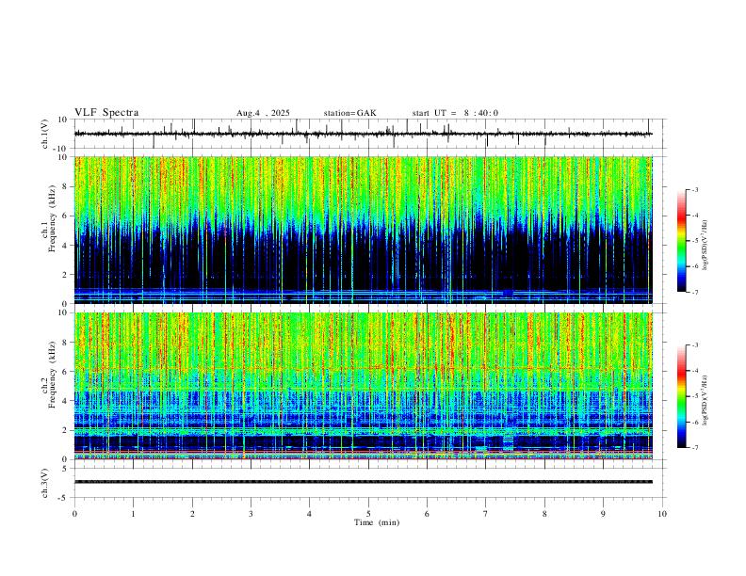Click the ch.1 voltage waveform trace
The width and height of the screenshot is (746, 576).
364,134
